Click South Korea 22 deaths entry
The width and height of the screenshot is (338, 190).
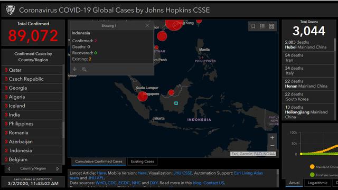coord(308,97)
